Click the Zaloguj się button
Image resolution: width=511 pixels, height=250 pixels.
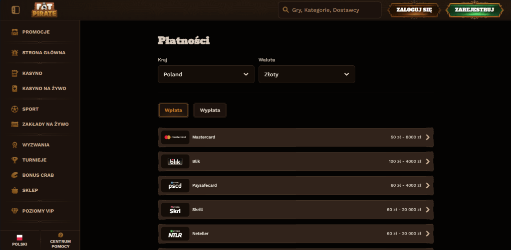(414, 10)
